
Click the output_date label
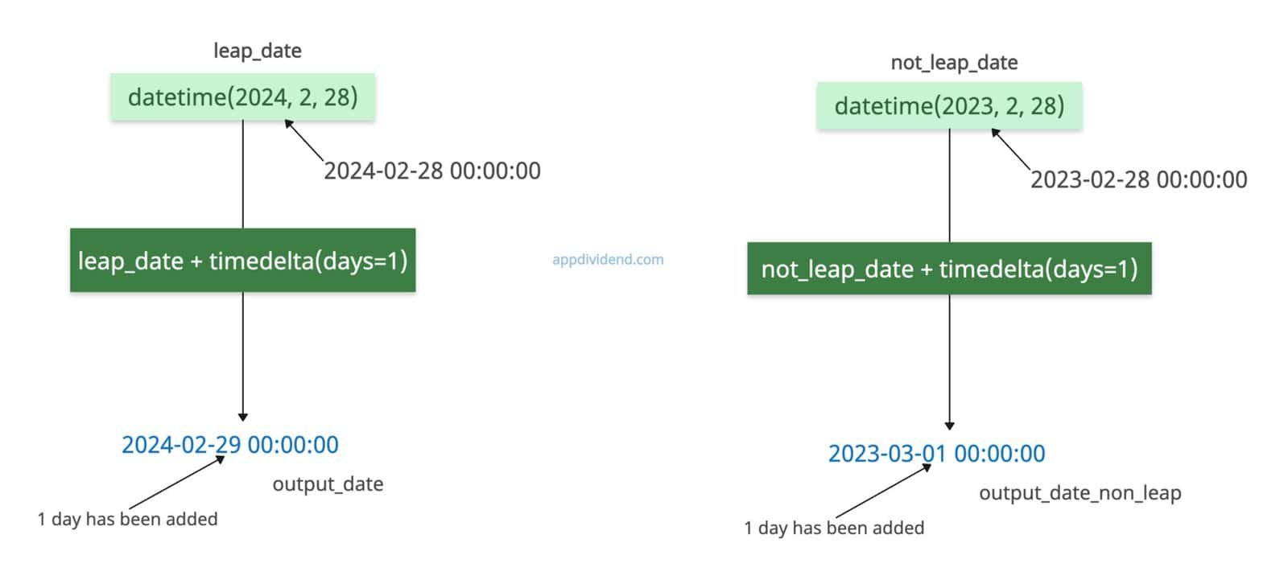(328, 484)
